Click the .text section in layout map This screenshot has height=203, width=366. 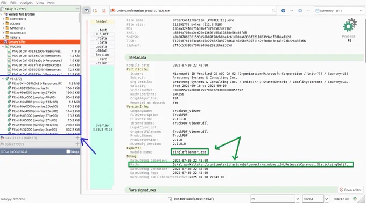pos(102,30)
